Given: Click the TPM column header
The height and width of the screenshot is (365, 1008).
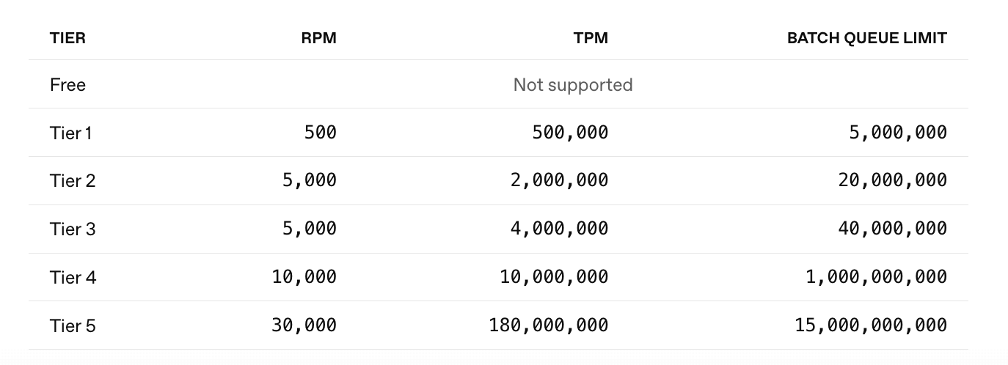Looking at the screenshot, I should tap(591, 38).
